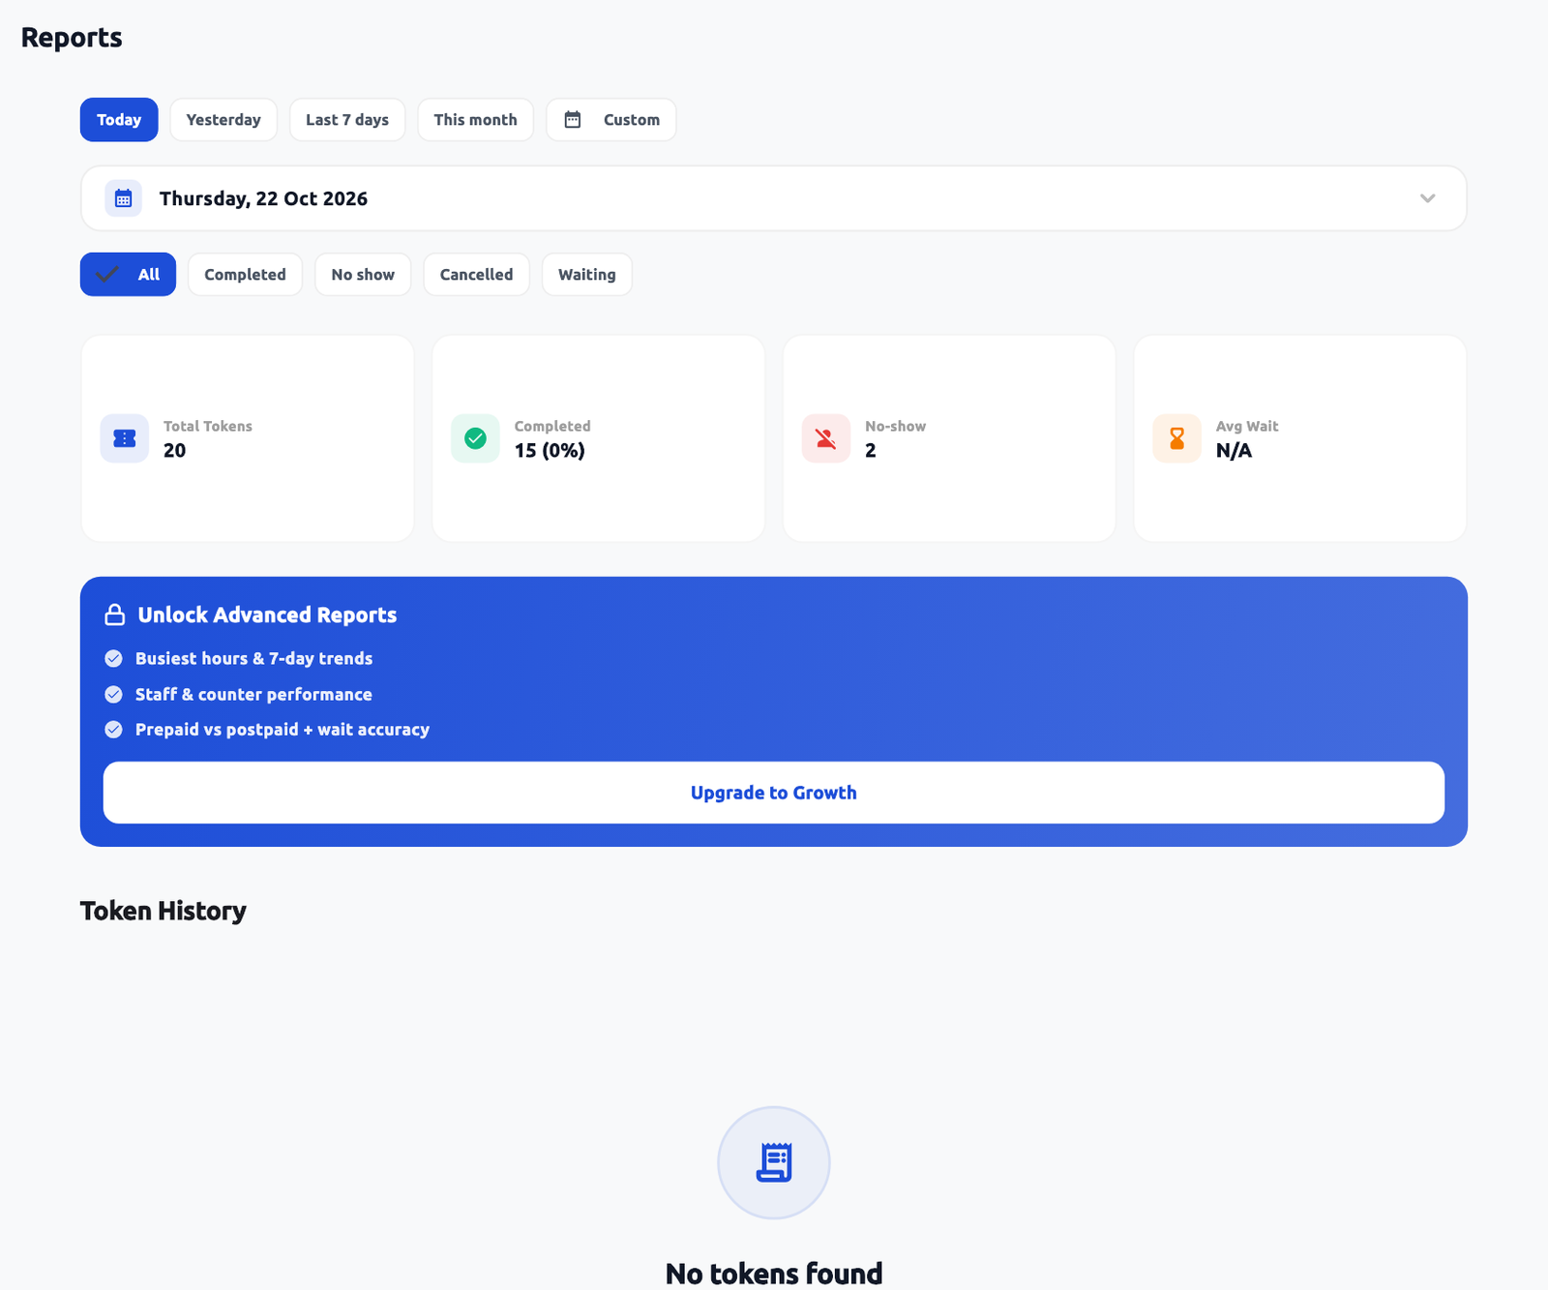Click the calendar icon beside the date
Viewport: 1548px width, 1290px height.
[x=123, y=198]
